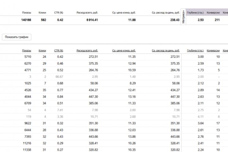Sort by Расход всего, руб. header
This screenshot has height=152, width=228.
coord(87,50)
